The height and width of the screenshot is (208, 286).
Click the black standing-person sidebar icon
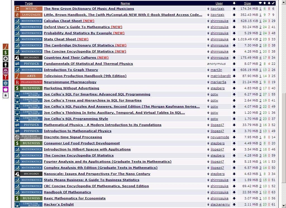[6, 65]
